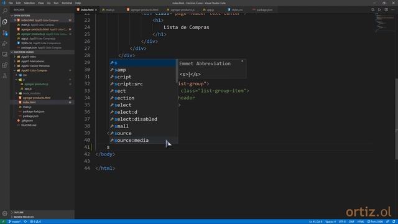Select the 'source:media' Emmet suggestion
Viewport: 398px width, 224px height.
point(143,140)
